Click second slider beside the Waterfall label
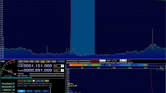The image size is (166, 93). point(85,61)
